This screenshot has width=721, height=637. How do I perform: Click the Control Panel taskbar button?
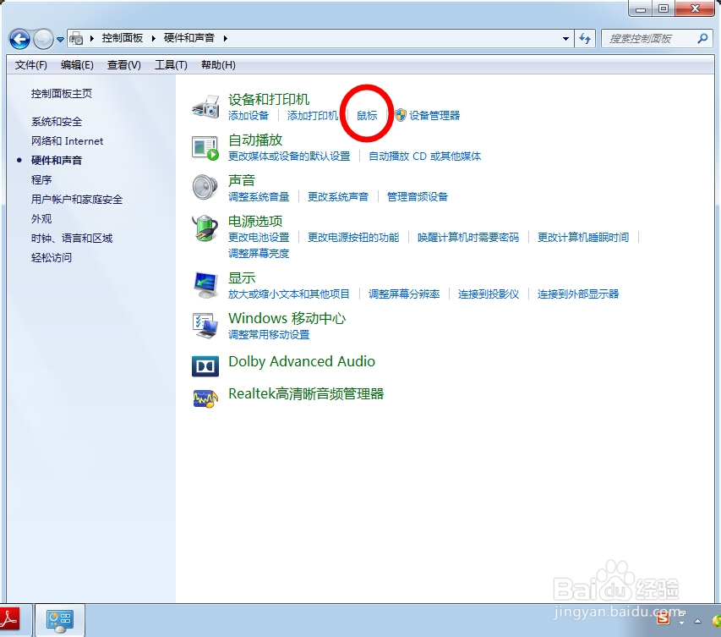[x=60, y=620]
